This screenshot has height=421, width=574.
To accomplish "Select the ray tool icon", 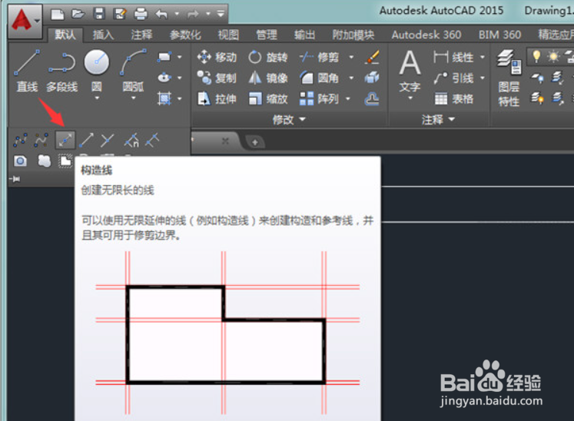I will click(86, 141).
